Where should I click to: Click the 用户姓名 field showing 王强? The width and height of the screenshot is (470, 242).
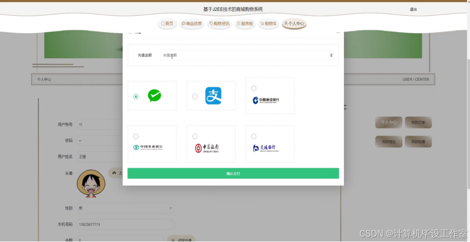(x=100, y=157)
